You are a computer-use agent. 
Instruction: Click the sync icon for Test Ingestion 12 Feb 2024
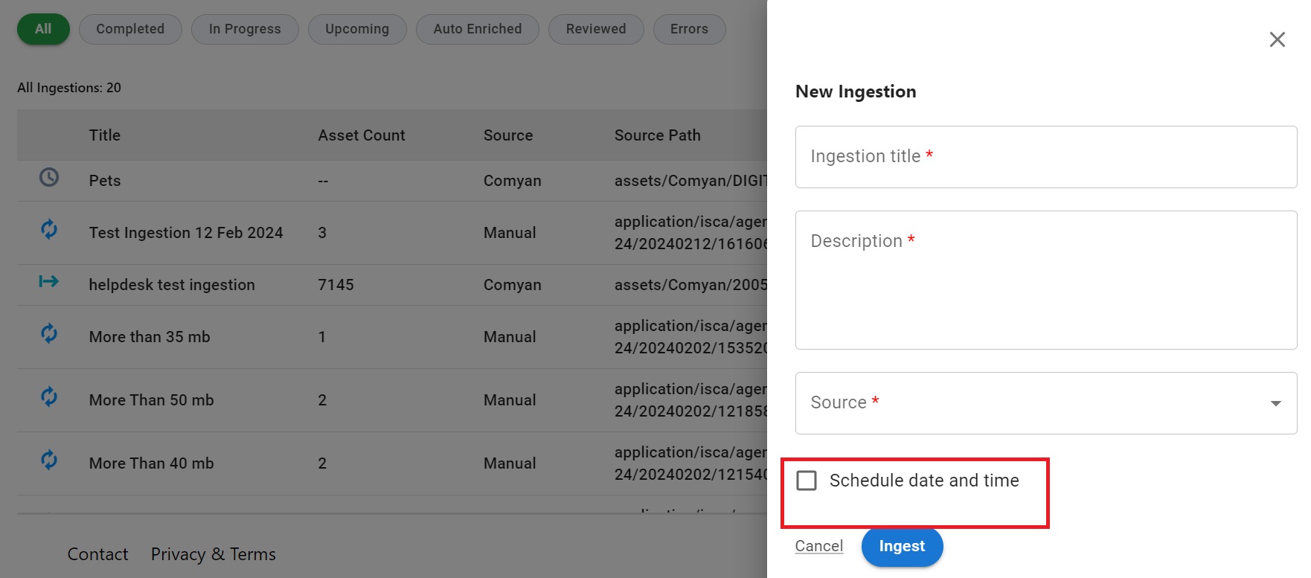[x=49, y=229]
